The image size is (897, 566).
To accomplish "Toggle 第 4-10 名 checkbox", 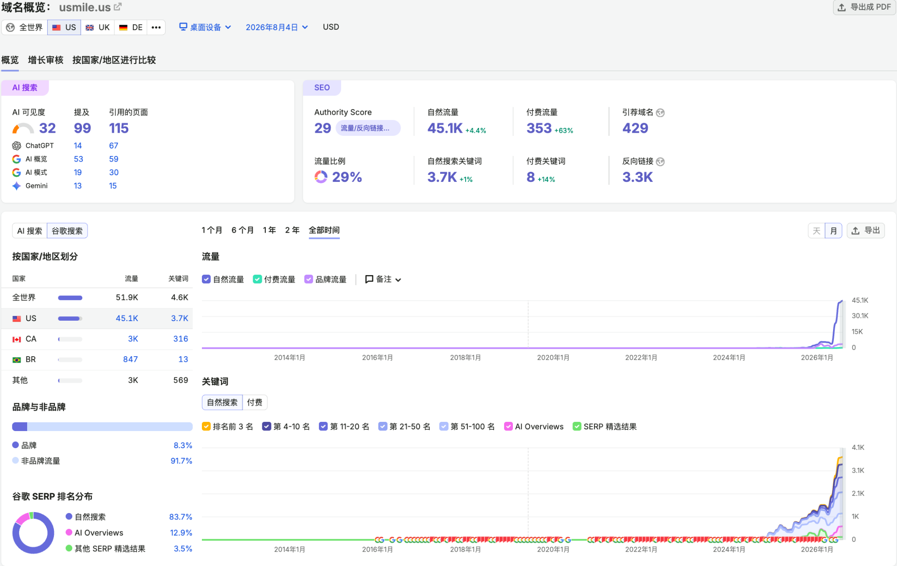I will pyautogui.click(x=266, y=426).
